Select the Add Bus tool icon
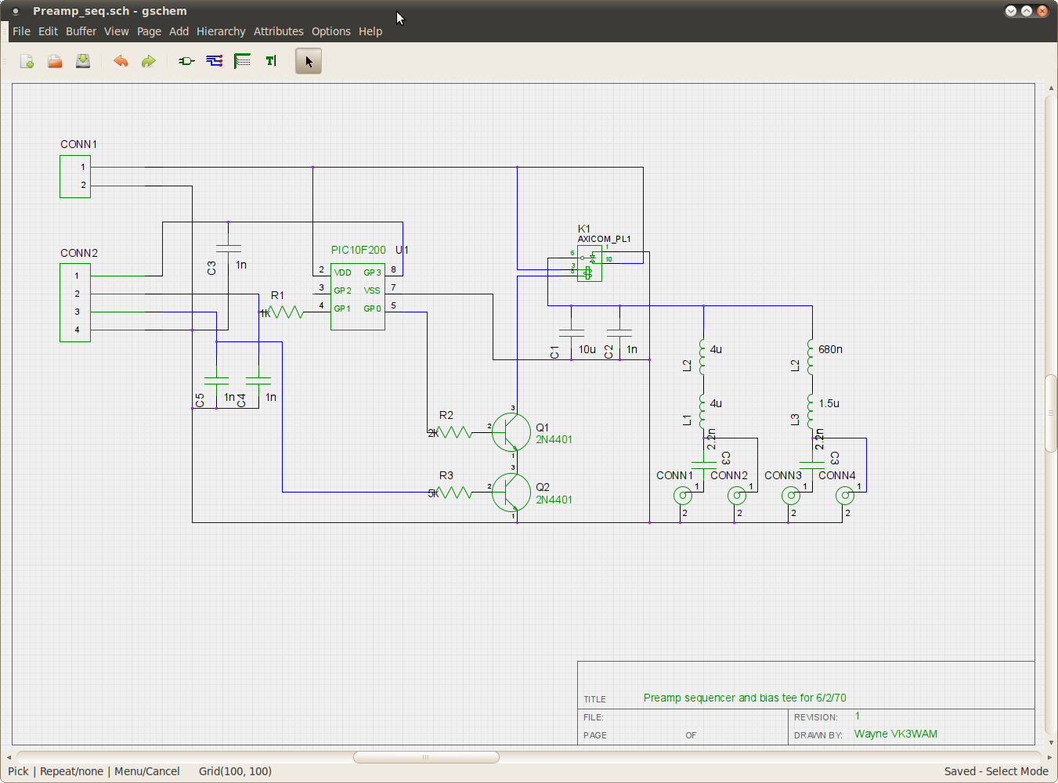The height and width of the screenshot is (783, 1058). 243,61
